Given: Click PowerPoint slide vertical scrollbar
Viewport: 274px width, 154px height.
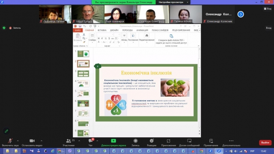Looking at the screenshot, I should pos(199,88).
